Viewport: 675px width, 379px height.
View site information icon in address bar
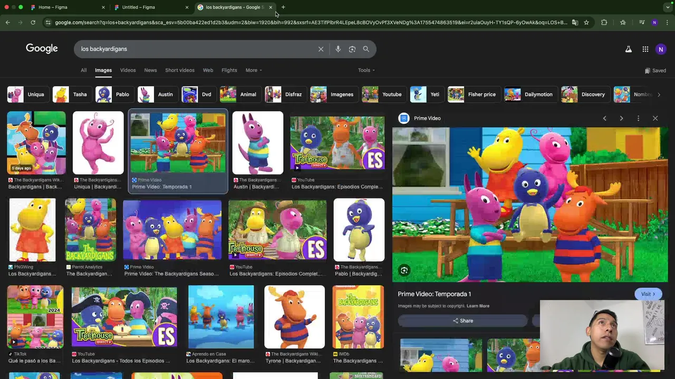tap(48, 23)
